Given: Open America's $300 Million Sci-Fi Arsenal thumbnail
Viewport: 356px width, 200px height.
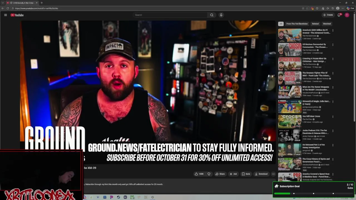Looking at the screenshot, I should (x=290, y=35).
